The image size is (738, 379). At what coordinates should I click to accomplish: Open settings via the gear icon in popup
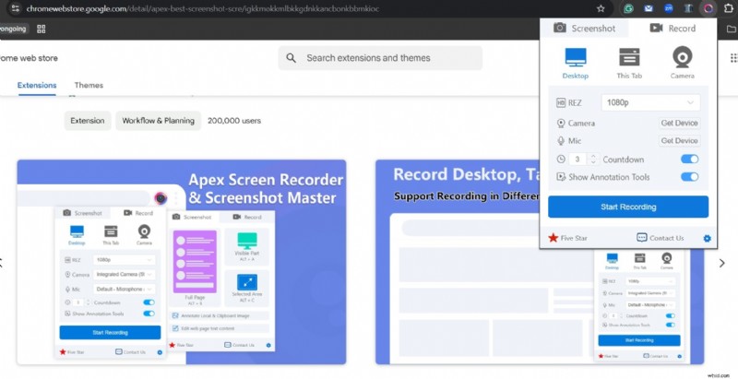pos(707,238)
